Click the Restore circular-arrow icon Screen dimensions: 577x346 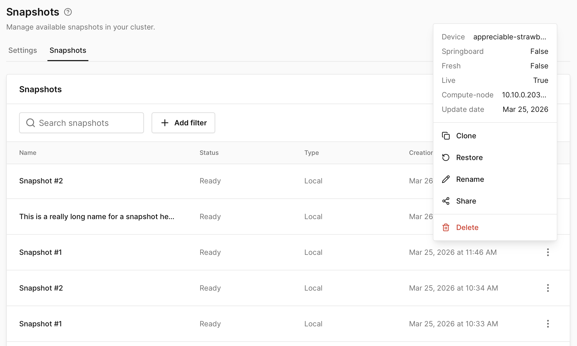pos(446,157)
